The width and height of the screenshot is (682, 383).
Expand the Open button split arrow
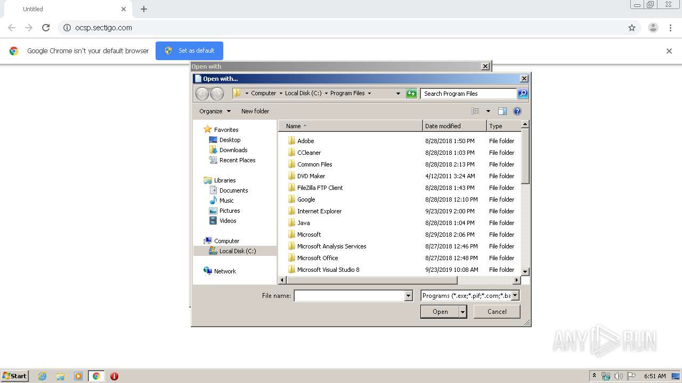click(462, 312)
